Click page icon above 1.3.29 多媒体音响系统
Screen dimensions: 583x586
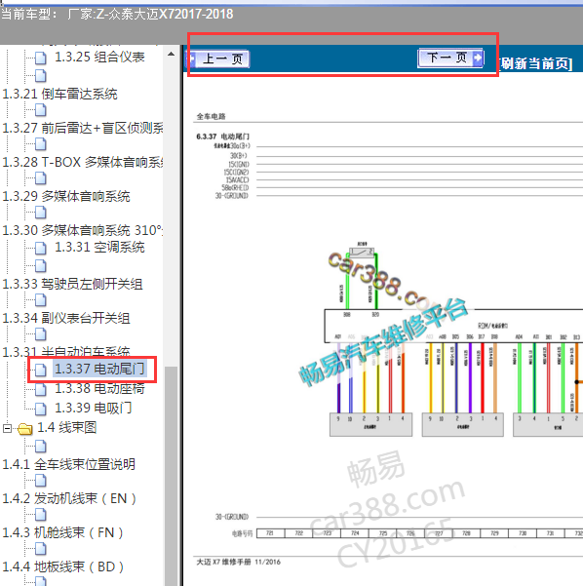(x=41, y=178)
